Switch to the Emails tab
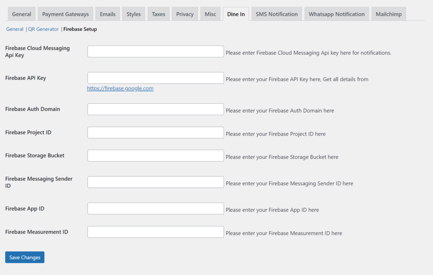This screenshot has width=433, height=275. 107,14
